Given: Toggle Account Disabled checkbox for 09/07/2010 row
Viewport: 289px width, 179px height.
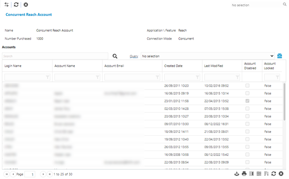Looking at the screenshot, I should click(x=248, y=124).
